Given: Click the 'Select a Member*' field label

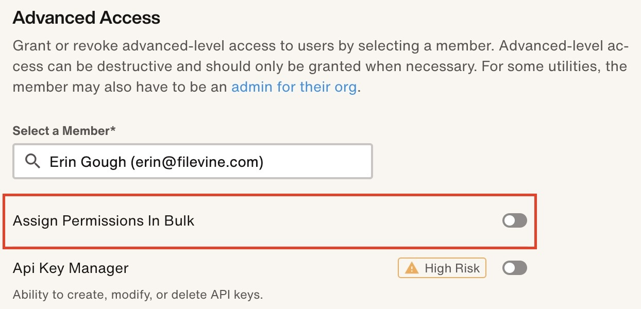Looking at the screenshot, I should pyautogui.click(x=61, y=131).
